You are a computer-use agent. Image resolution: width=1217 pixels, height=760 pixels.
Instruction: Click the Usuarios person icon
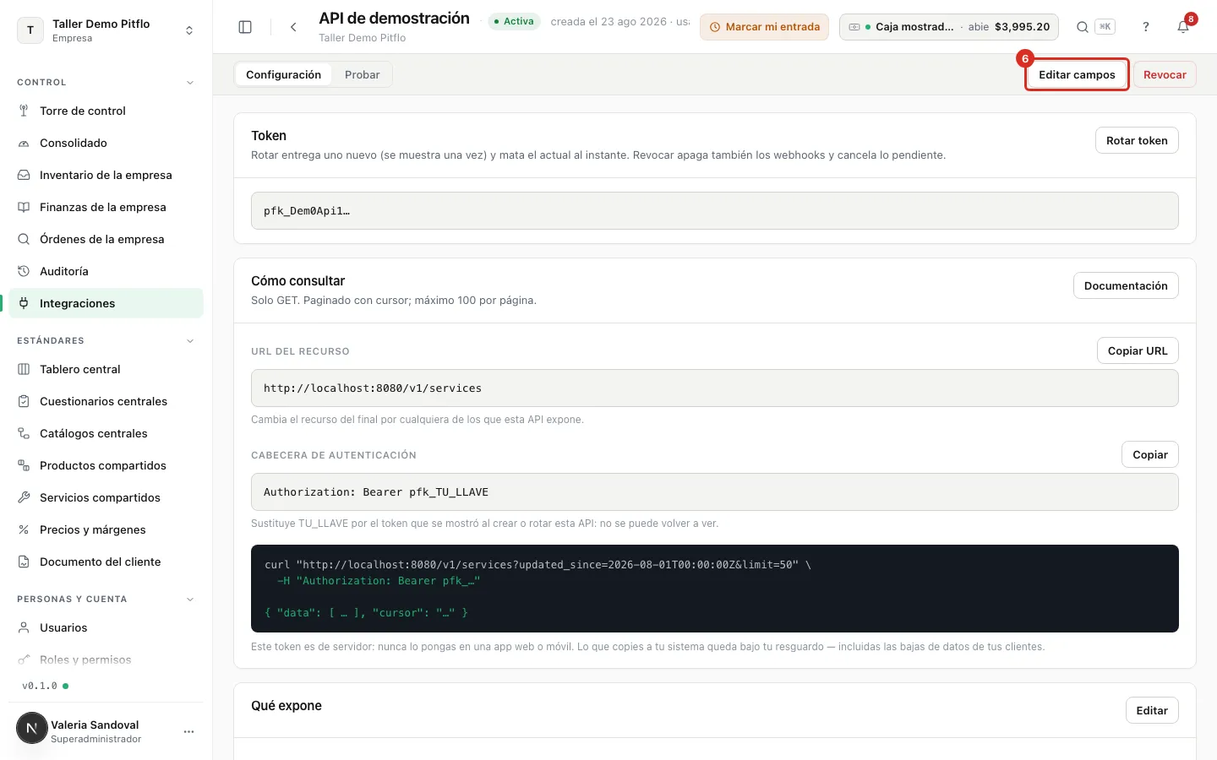point(24,627)
